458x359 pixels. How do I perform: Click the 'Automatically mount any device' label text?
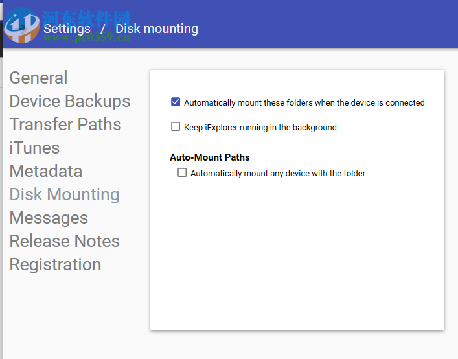[x=278, y=174]
